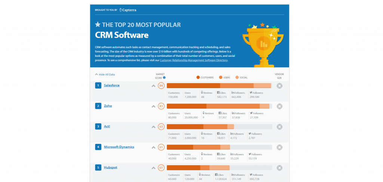Screen dimensions: 383x182
Task: Click the golden trophy illustration
Action: click(x=263, y=44)
